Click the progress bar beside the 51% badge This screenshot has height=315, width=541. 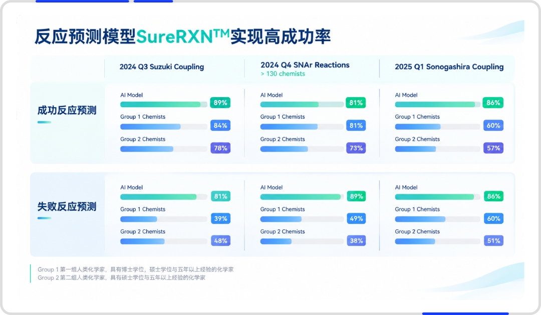pos(437,241)
